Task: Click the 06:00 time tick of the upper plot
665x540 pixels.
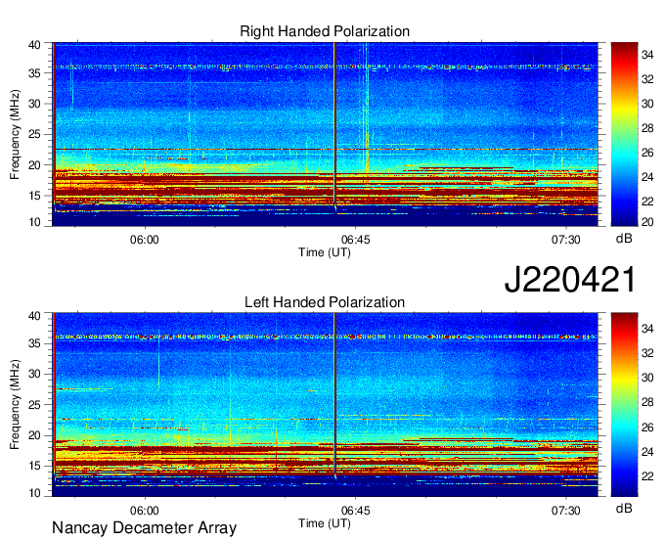Action: point(145,240)
